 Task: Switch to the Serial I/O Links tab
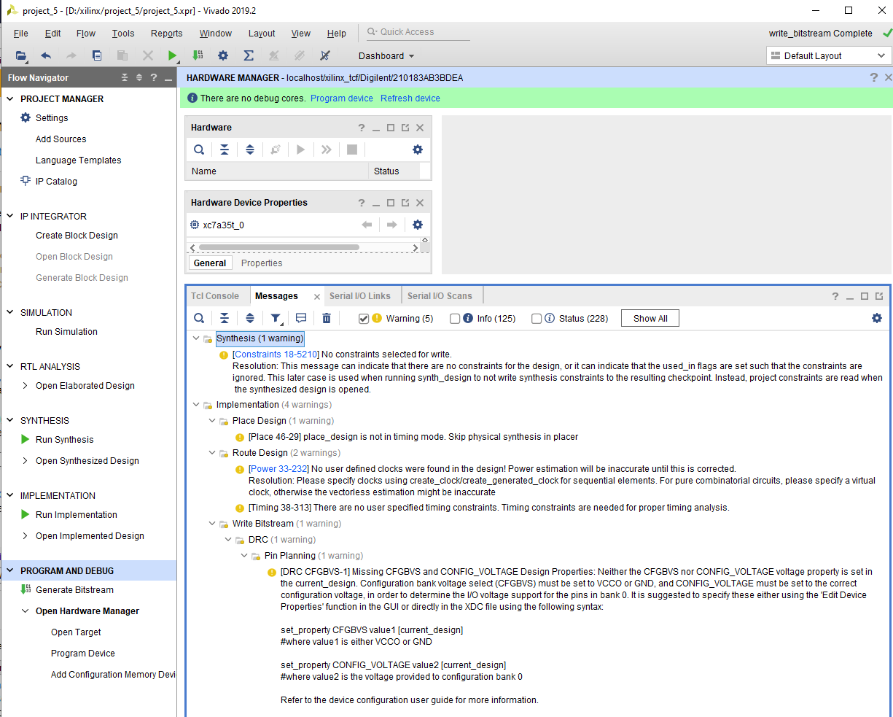360,295
